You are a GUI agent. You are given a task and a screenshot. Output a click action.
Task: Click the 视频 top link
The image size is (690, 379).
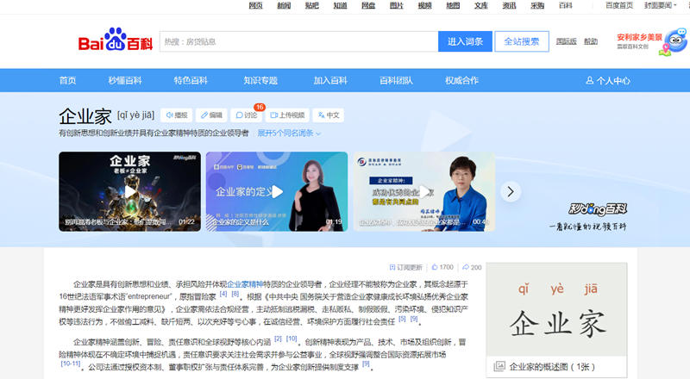(x=424, y=5)
